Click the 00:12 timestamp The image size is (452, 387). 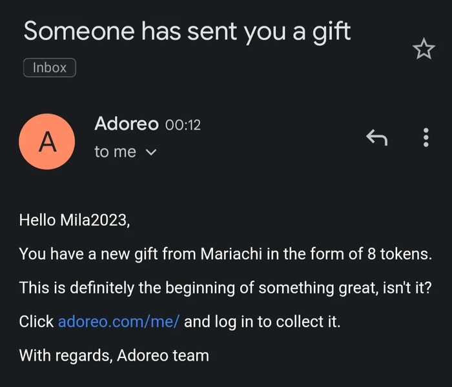pyautogui.click(x=183, y=124)
